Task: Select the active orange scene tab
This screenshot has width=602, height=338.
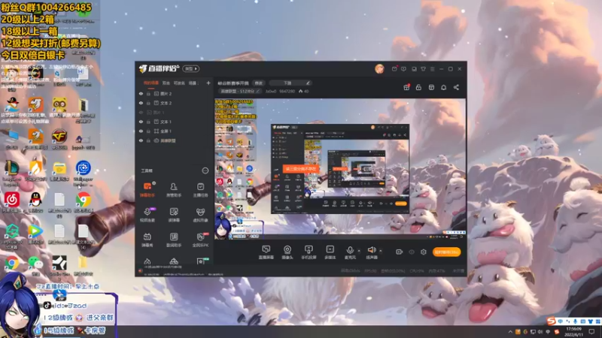Action: [x=151, y=83]
